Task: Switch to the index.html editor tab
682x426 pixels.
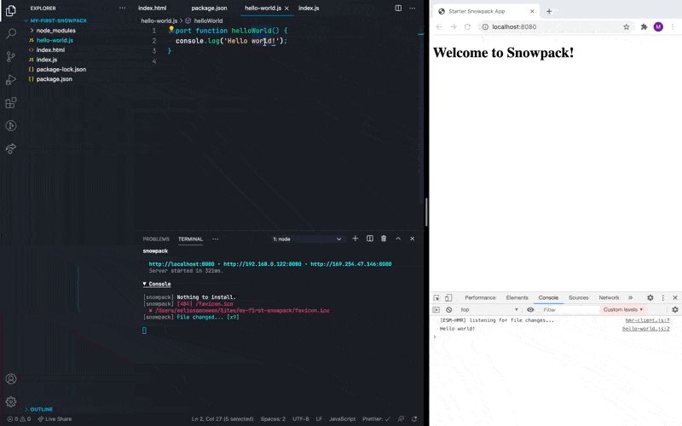Action: coord(152,8)
